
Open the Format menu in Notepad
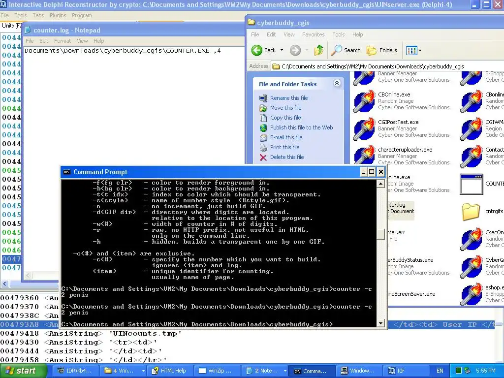(x=63, y=41)
